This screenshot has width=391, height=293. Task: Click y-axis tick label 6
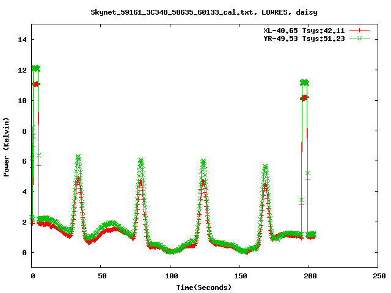tap(24, 161)
